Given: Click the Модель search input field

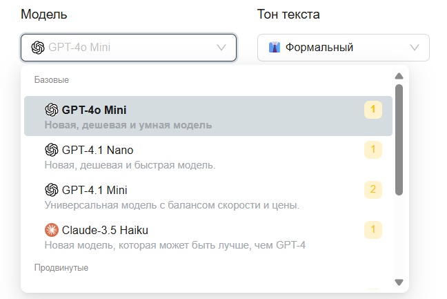Looking at the screenshot, I should tap(128, 48).
